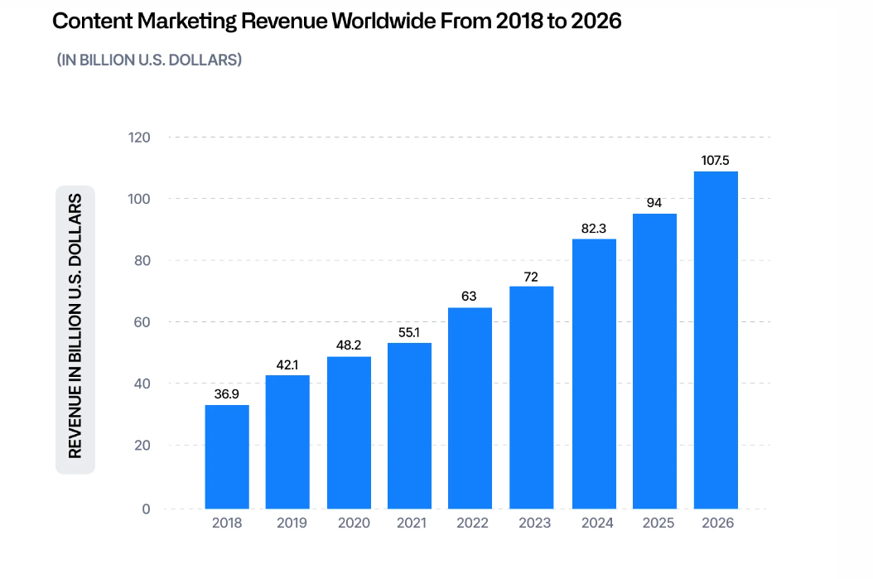Click the value label 82.3
The width and height of the screenshot is (873, 579).
tap(594, 229)
